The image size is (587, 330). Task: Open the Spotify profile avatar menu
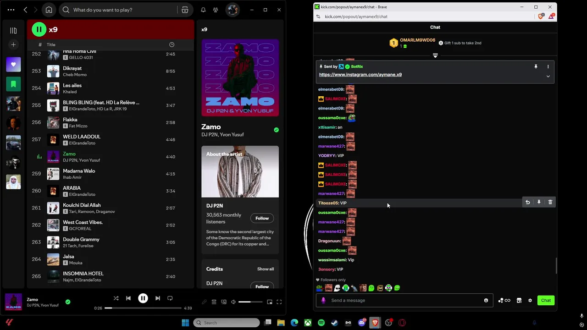[x=233, y=10]
